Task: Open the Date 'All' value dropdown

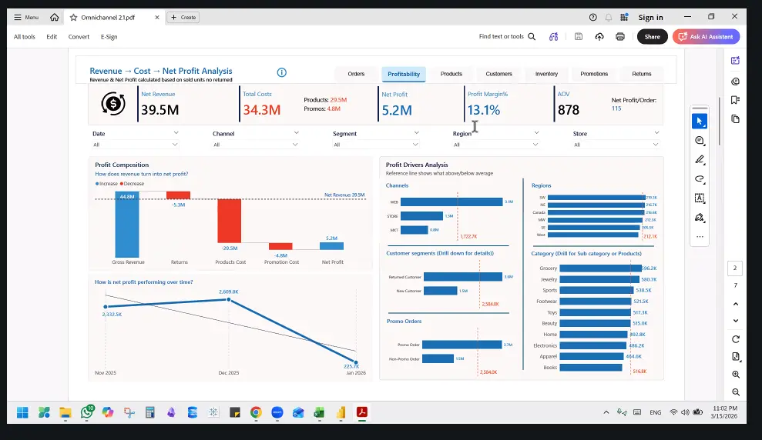Action: 135,145
